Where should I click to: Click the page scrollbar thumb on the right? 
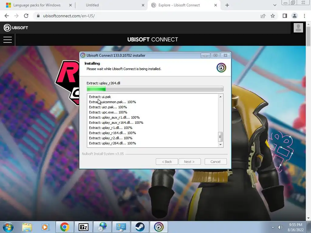point(308,37)
